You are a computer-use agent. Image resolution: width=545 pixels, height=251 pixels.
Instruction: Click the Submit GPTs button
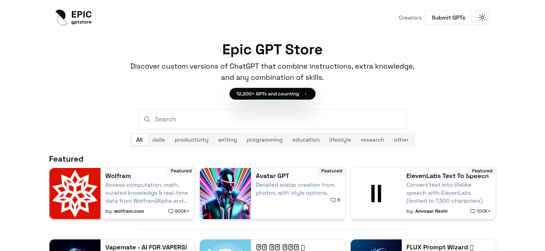pos(448,18)
